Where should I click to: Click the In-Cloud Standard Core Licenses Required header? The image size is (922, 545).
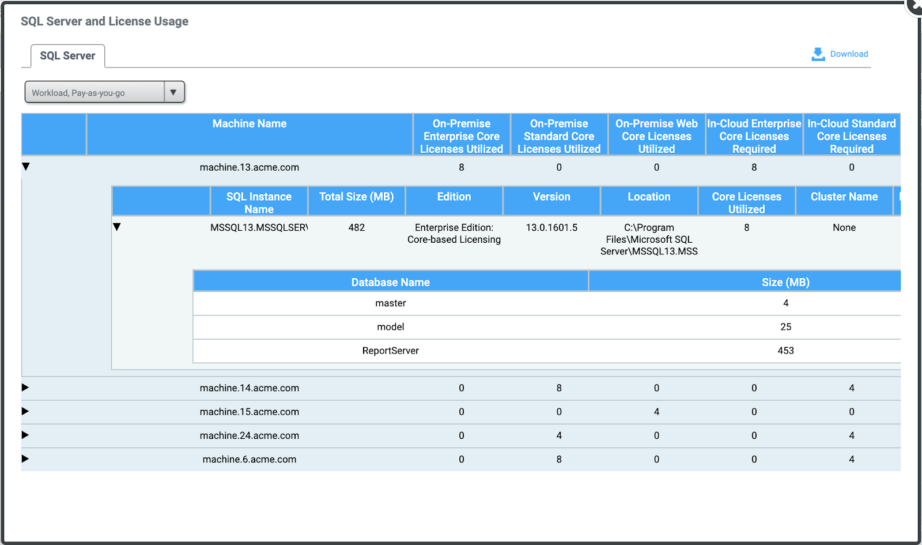[x=851, y=136]
